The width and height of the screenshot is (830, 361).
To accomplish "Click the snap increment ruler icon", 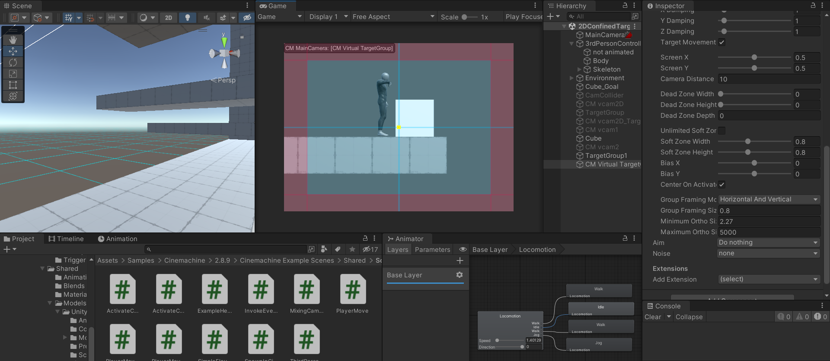I will 112,18.
